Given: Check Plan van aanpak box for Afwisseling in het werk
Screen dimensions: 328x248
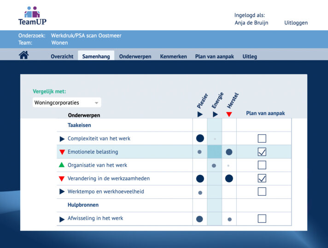Looking at the screenshot, I should pyautogui.click(x=262, y=219).
